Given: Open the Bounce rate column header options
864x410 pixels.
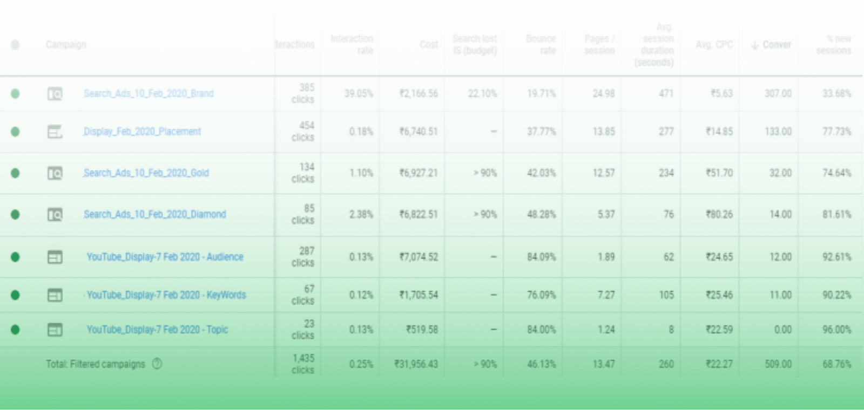Looking at the screenshot, I should [541, 45].
